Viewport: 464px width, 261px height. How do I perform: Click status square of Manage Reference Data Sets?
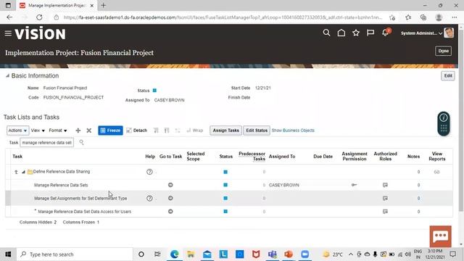point(225,185)
